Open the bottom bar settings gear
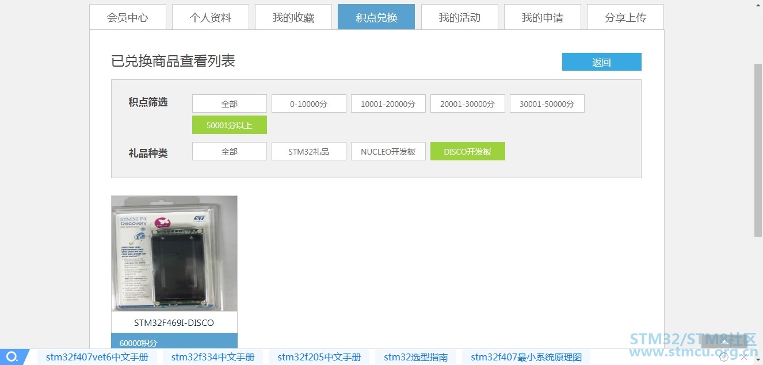 [x=724, y=357]
